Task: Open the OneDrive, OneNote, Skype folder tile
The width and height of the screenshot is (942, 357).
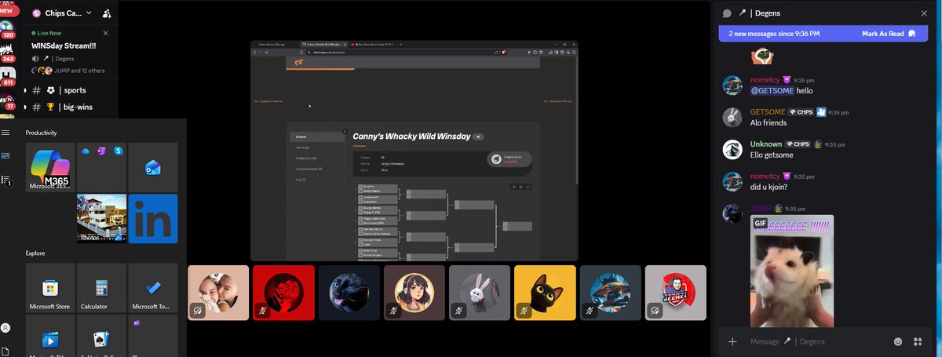Action: point(101,167)
